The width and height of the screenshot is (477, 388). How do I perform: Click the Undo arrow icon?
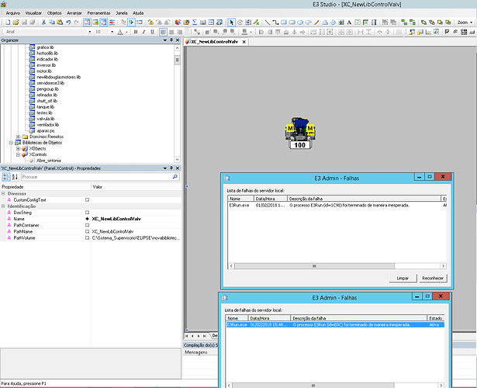coord(68,23)
